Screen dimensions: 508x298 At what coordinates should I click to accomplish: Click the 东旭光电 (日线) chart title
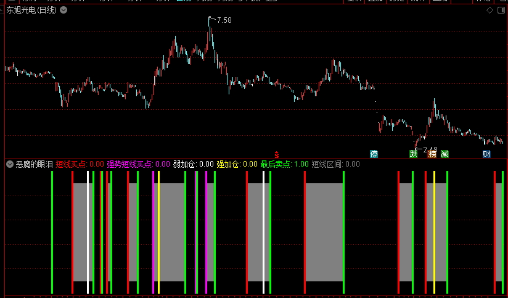[31, 10]
